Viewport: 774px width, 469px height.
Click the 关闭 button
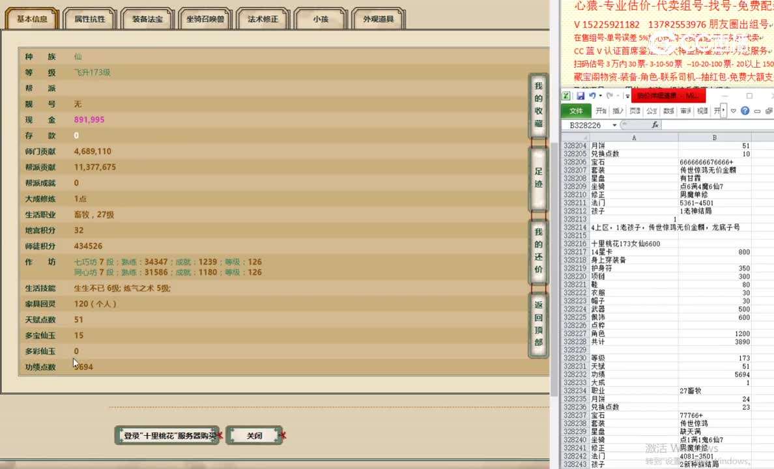(x=254, y=435)
